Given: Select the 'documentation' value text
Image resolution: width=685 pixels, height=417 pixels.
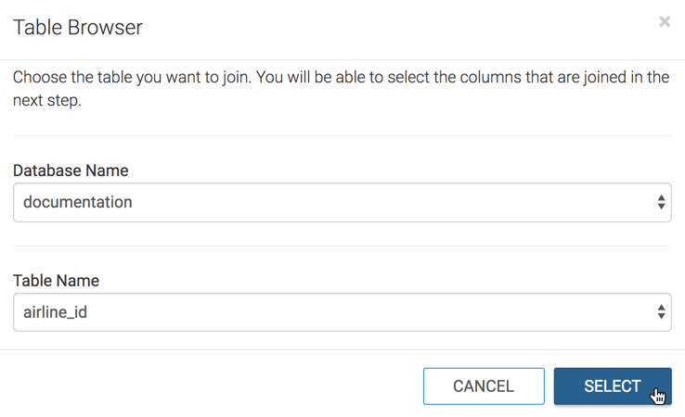Looking at the screenshot, I should click(x=78, y=202).
